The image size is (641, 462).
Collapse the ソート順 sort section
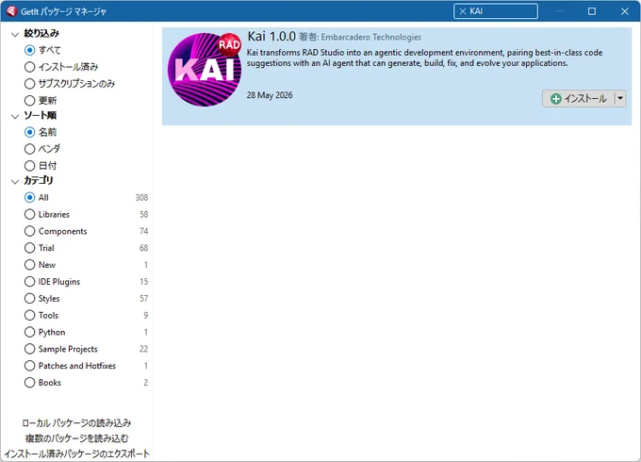15,116
